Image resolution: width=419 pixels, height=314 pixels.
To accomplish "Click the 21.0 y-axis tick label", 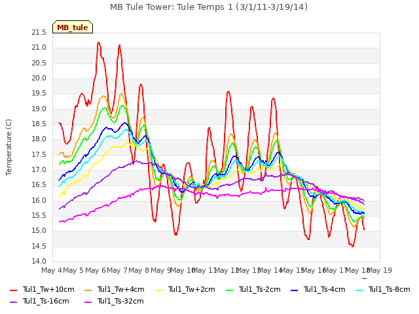I will pos(39,48).
